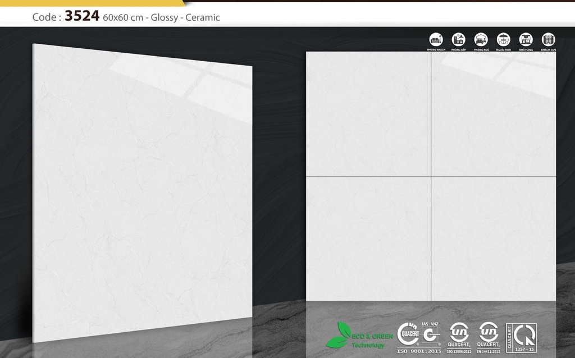
Task: Click the Khách Sạn hotel icon
Action: 548,39
